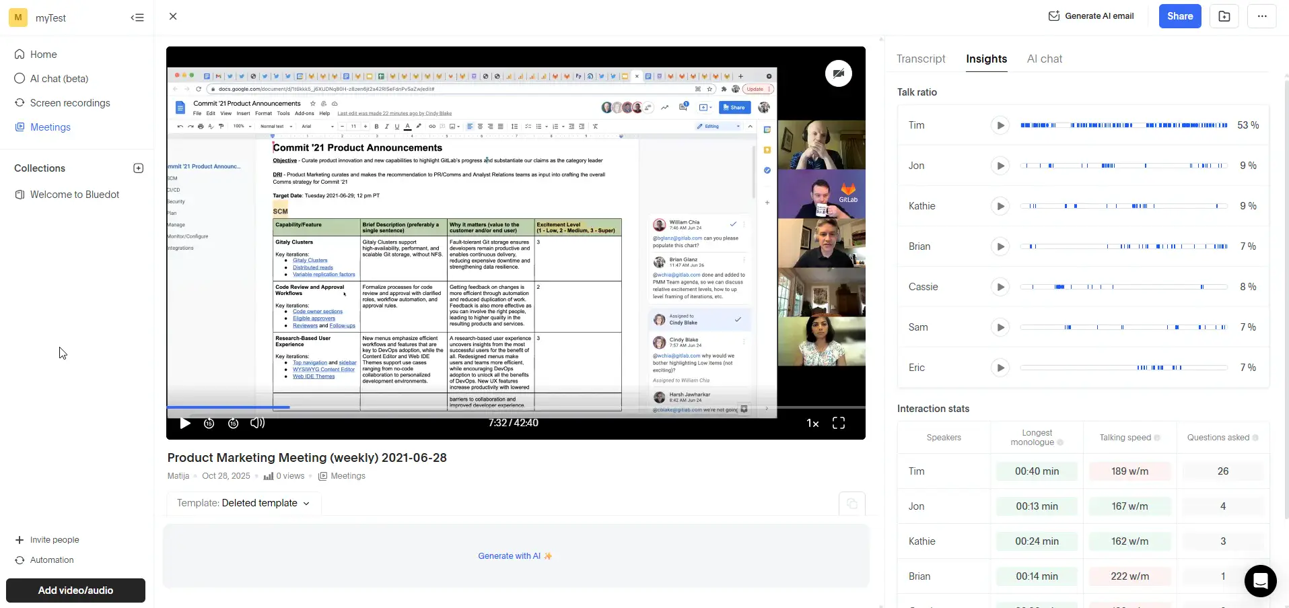Open the support chat bubble
The image size is (1289, 608).
pyautogui.click(x=1261, y=580)
